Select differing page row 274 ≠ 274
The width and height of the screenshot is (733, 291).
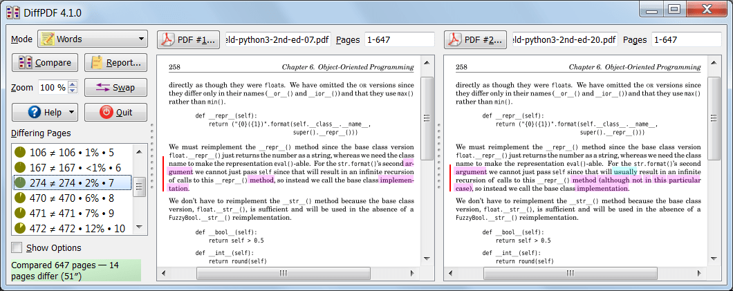73,182
